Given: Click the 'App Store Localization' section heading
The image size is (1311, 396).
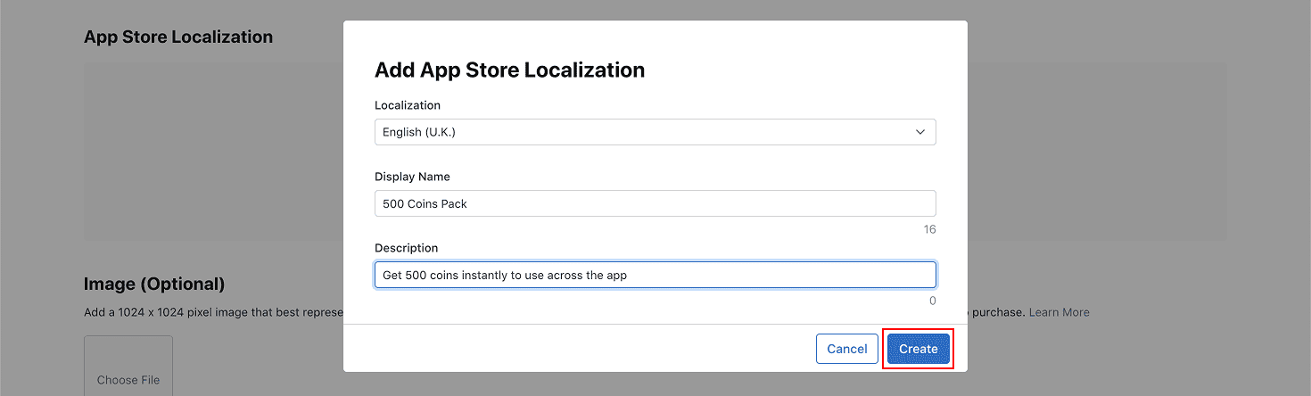Looking at the screenshot, I should point(178,37).
